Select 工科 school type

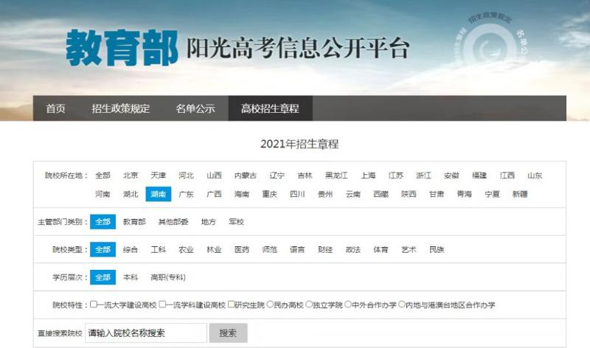[159, 249]
